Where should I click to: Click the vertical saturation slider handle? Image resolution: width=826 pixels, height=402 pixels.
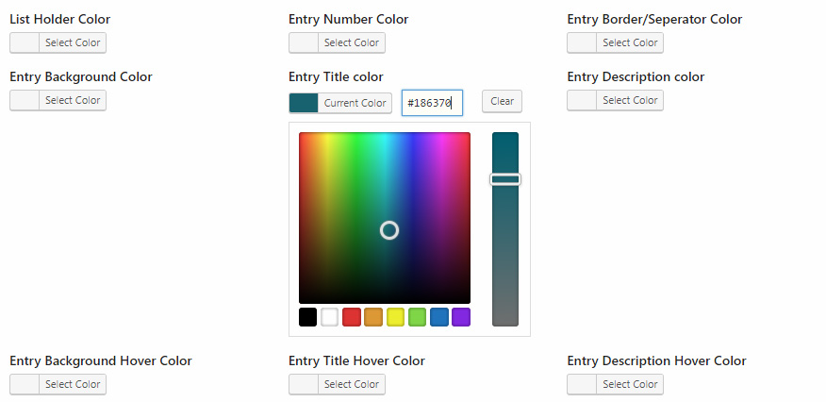(505, 179)
